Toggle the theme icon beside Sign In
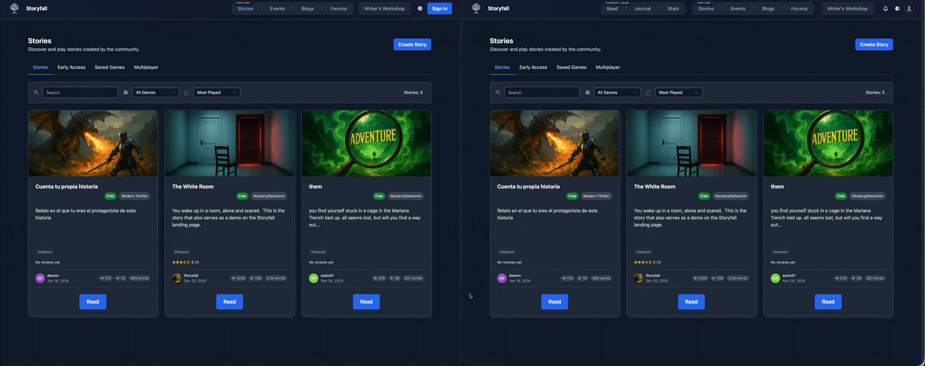The image size is (925, 366). click(x=420, y=9)
